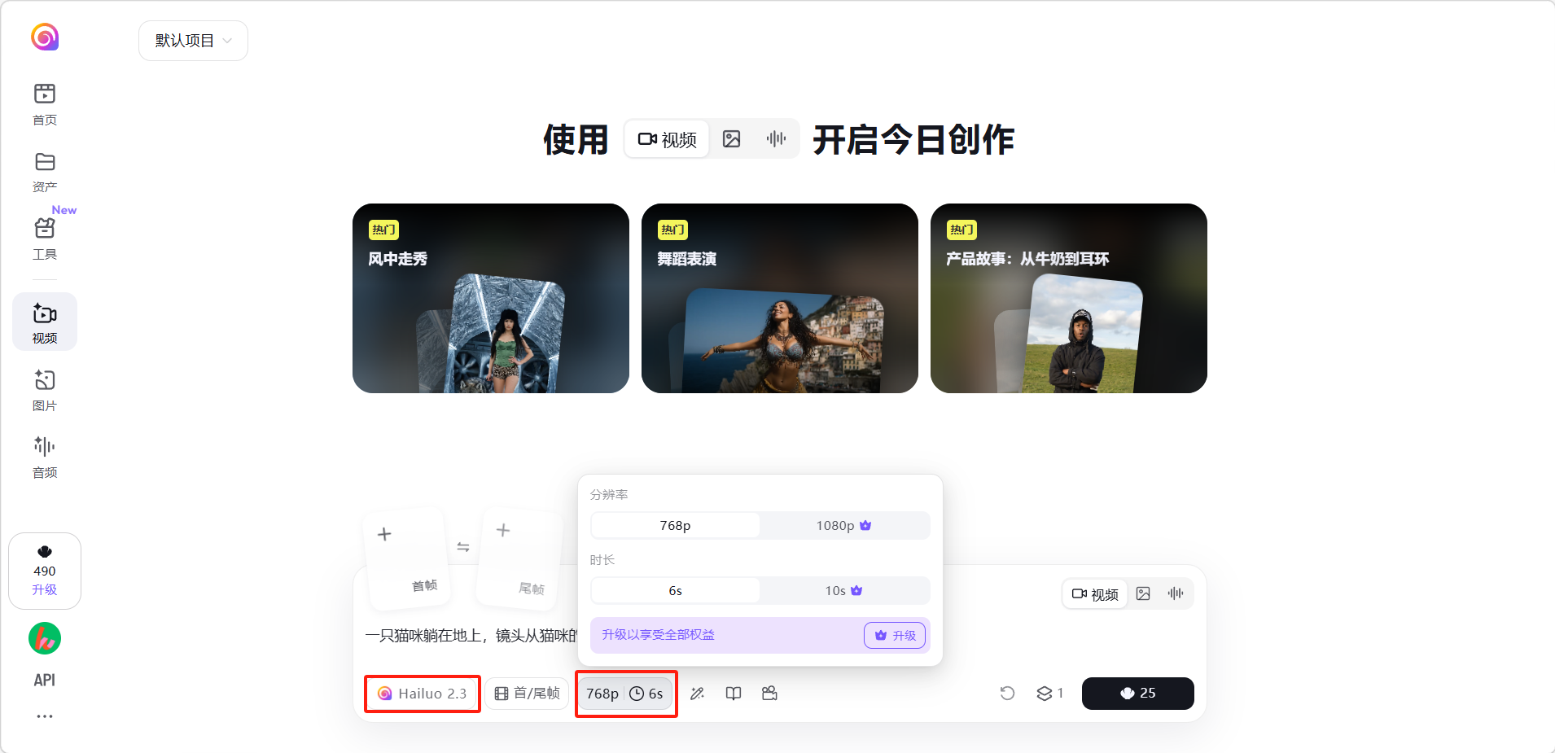Image resolution: width=1555 pixels, height=753 pixels.
Task: Click the reset arrow icon near generate
Action: [x=1007, y=694]
